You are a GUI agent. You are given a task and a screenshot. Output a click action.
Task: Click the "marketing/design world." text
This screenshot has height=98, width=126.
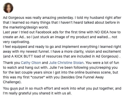pyautogui.click(x=29, y=27)
